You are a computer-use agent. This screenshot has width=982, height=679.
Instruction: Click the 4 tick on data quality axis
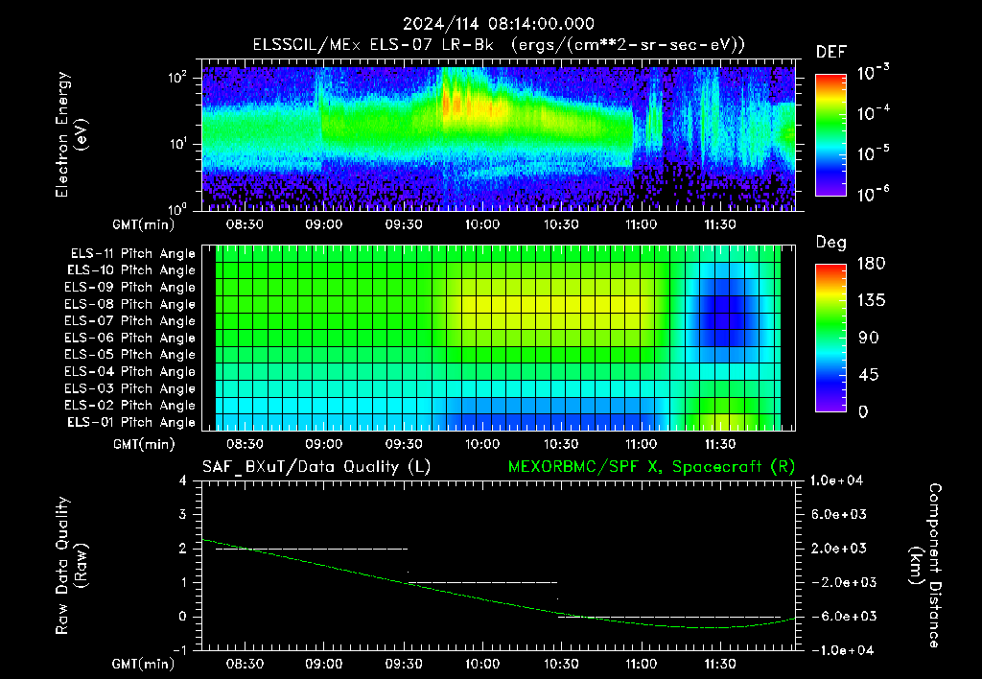pos(183,481)
